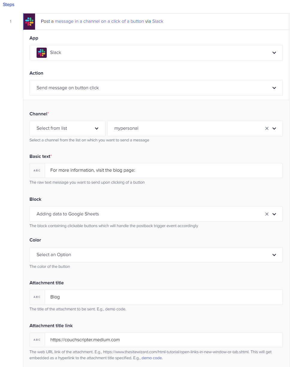The width and height of the screenshot is (294, 367).
Task: Expand the mypersonal channel dropdown arrow
Action: pyautogui.click(x=274, y=129)
